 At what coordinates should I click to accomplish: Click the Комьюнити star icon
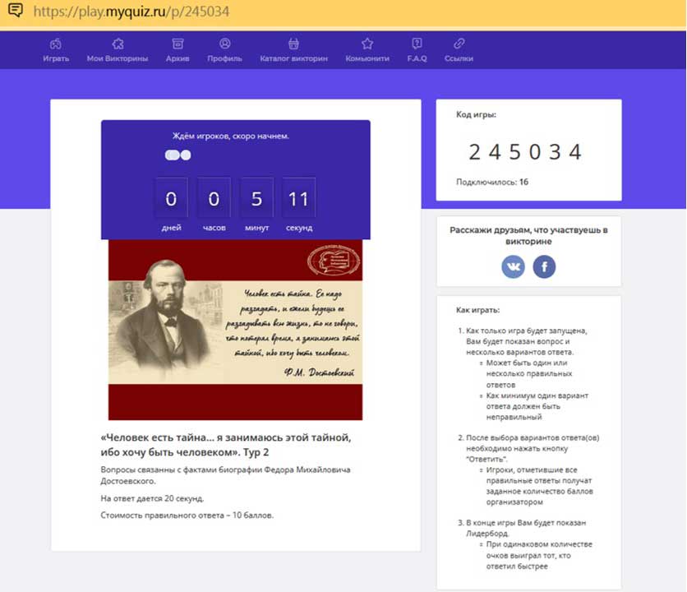pos(367,44)
